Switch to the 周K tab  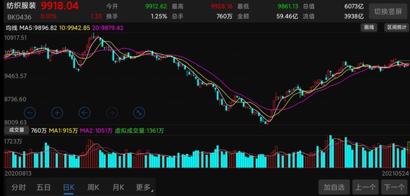click(x=93, y=187)
